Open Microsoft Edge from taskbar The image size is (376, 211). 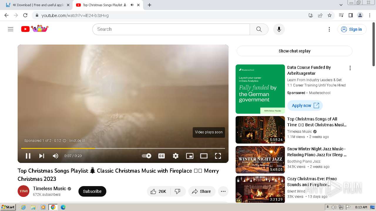[x=63, y=207]
